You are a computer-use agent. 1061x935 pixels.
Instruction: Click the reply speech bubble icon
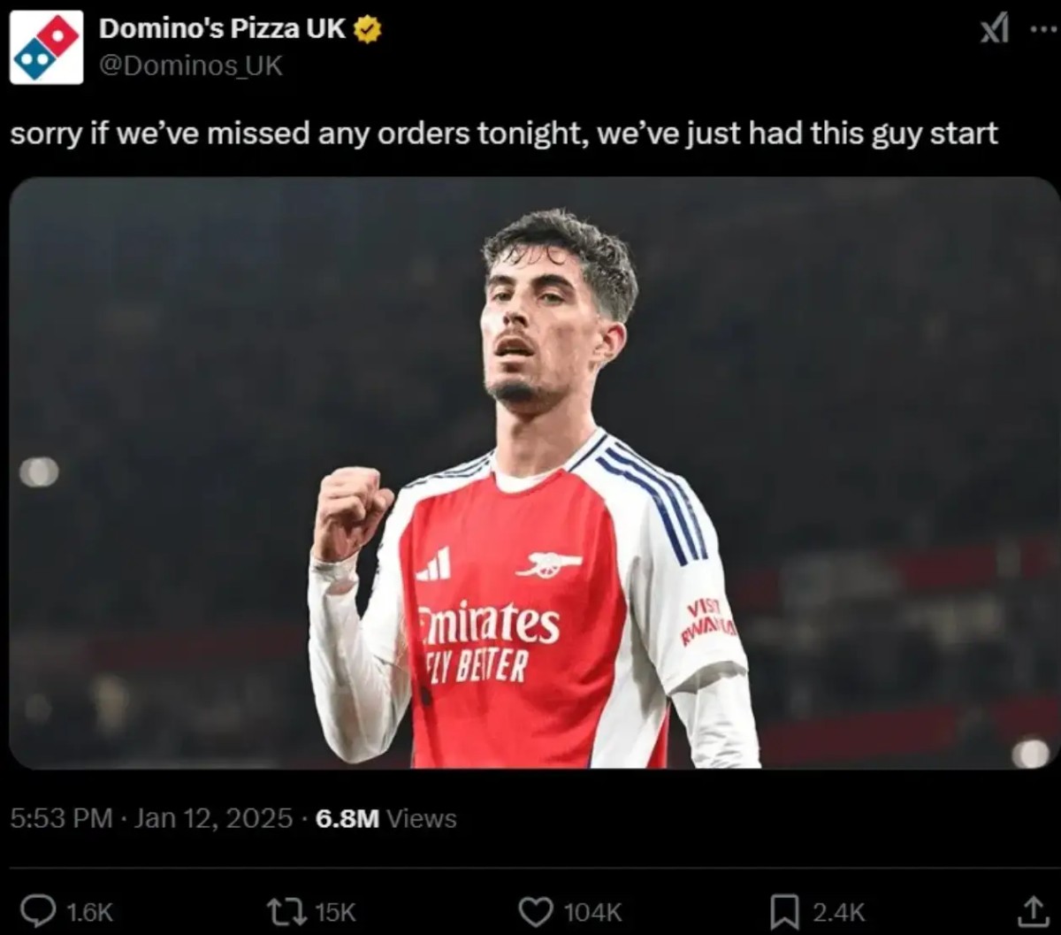[38, 910]
